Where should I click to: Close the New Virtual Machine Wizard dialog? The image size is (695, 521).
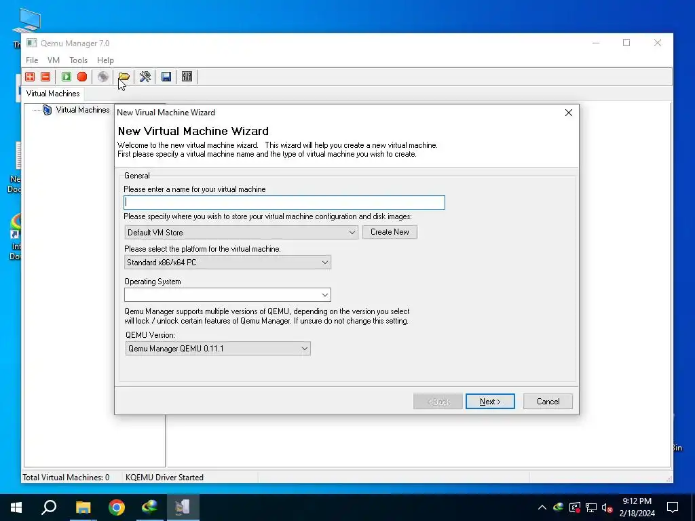(x=569, y=113)
